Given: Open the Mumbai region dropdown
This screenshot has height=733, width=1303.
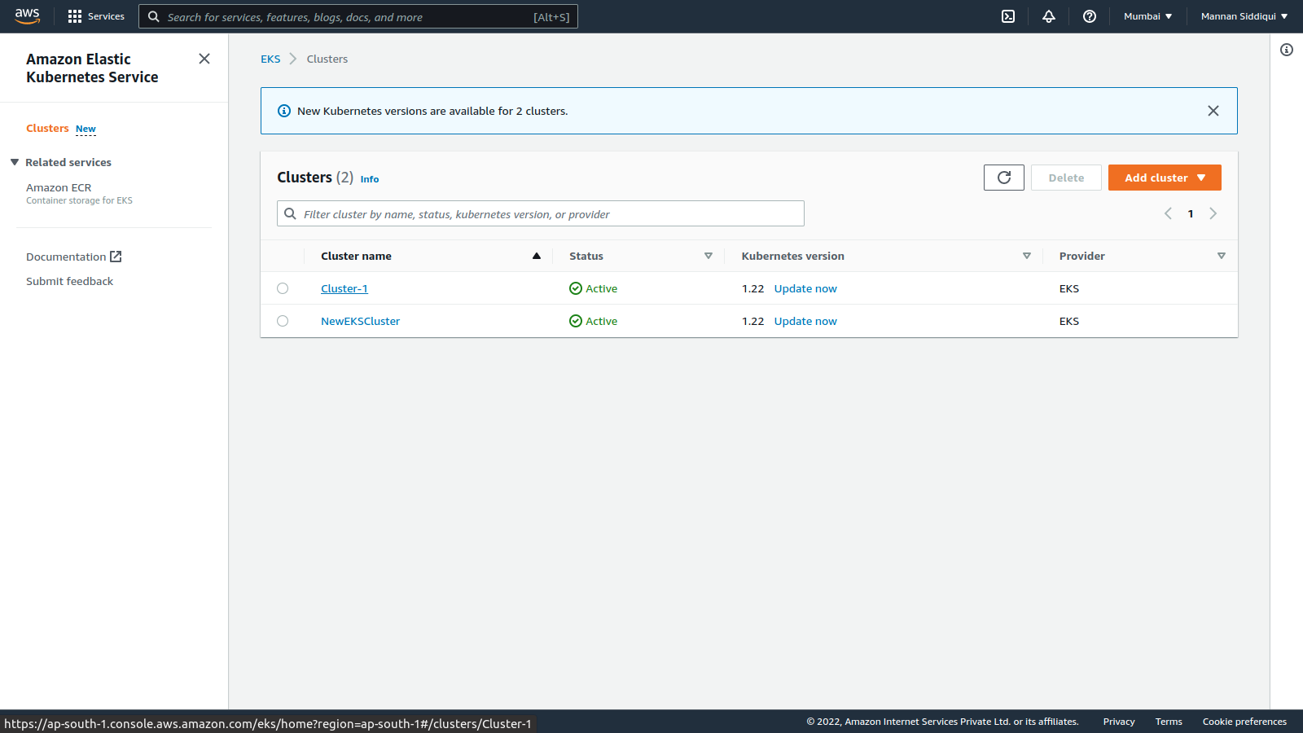Looking at the screenshot, I should [1147, 15].
